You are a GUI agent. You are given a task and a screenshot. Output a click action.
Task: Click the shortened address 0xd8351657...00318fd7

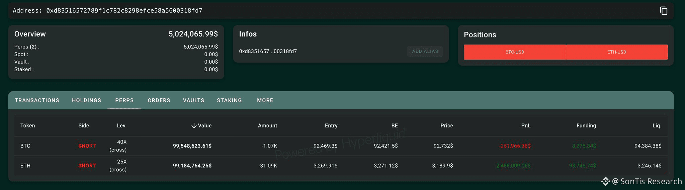268,51
